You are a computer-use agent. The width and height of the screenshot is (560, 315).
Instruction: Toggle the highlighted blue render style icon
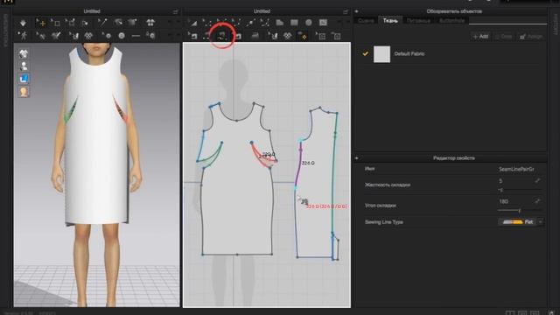[x=24, y=79]
